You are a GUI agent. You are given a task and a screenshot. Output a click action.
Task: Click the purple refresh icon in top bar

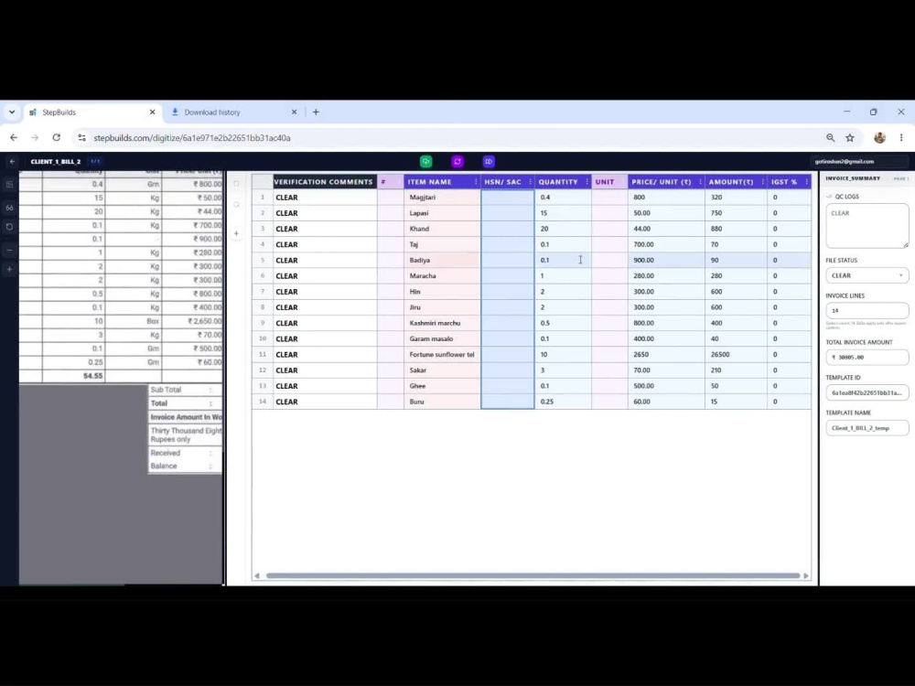coord(457,162)
